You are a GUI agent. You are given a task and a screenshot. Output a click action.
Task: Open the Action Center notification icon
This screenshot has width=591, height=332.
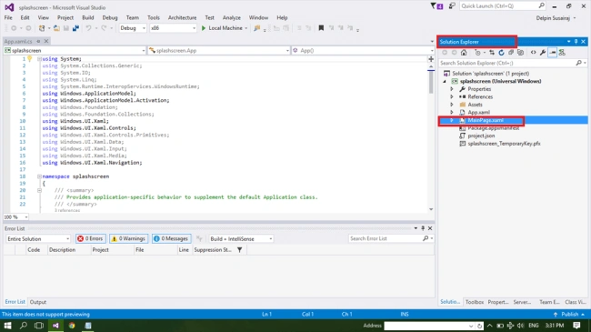pos(576,326)
